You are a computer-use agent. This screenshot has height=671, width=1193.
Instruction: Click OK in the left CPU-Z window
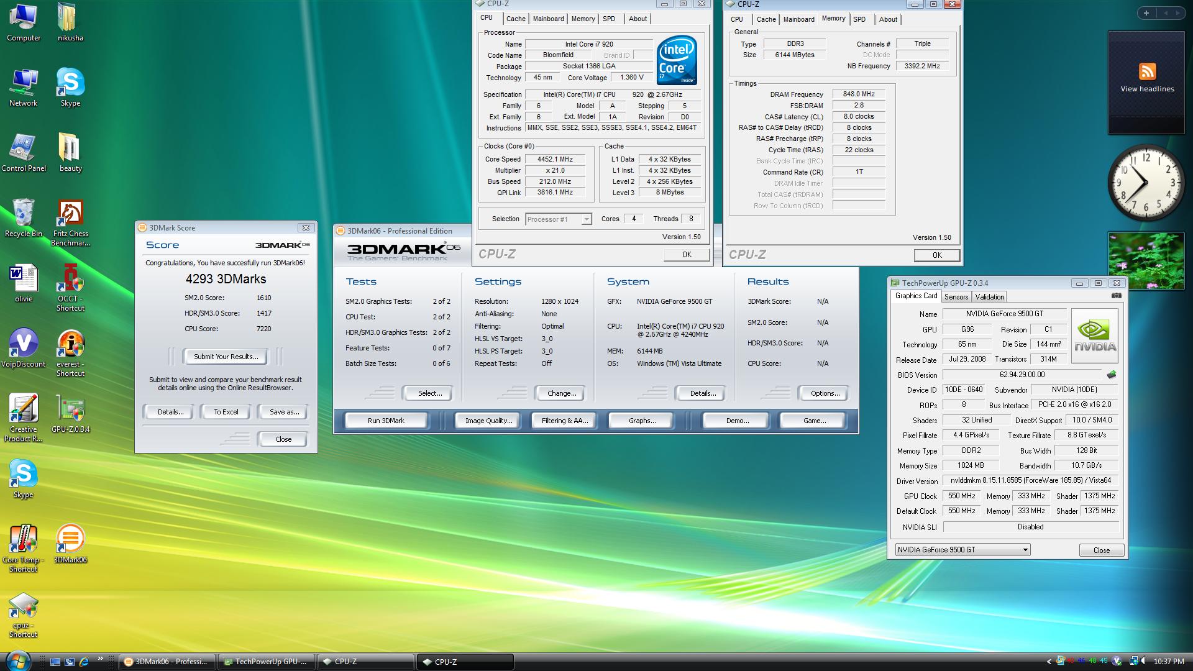[x=687, y=255]
